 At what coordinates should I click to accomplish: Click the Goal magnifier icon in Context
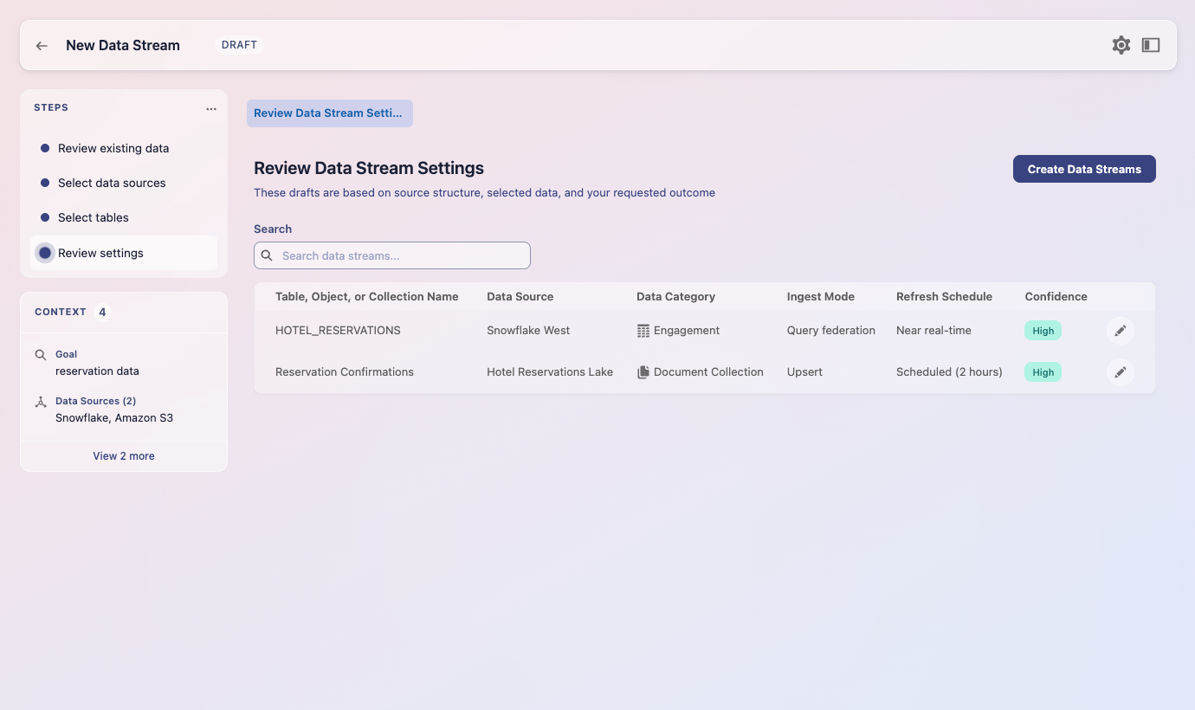(x=41, y=355)
